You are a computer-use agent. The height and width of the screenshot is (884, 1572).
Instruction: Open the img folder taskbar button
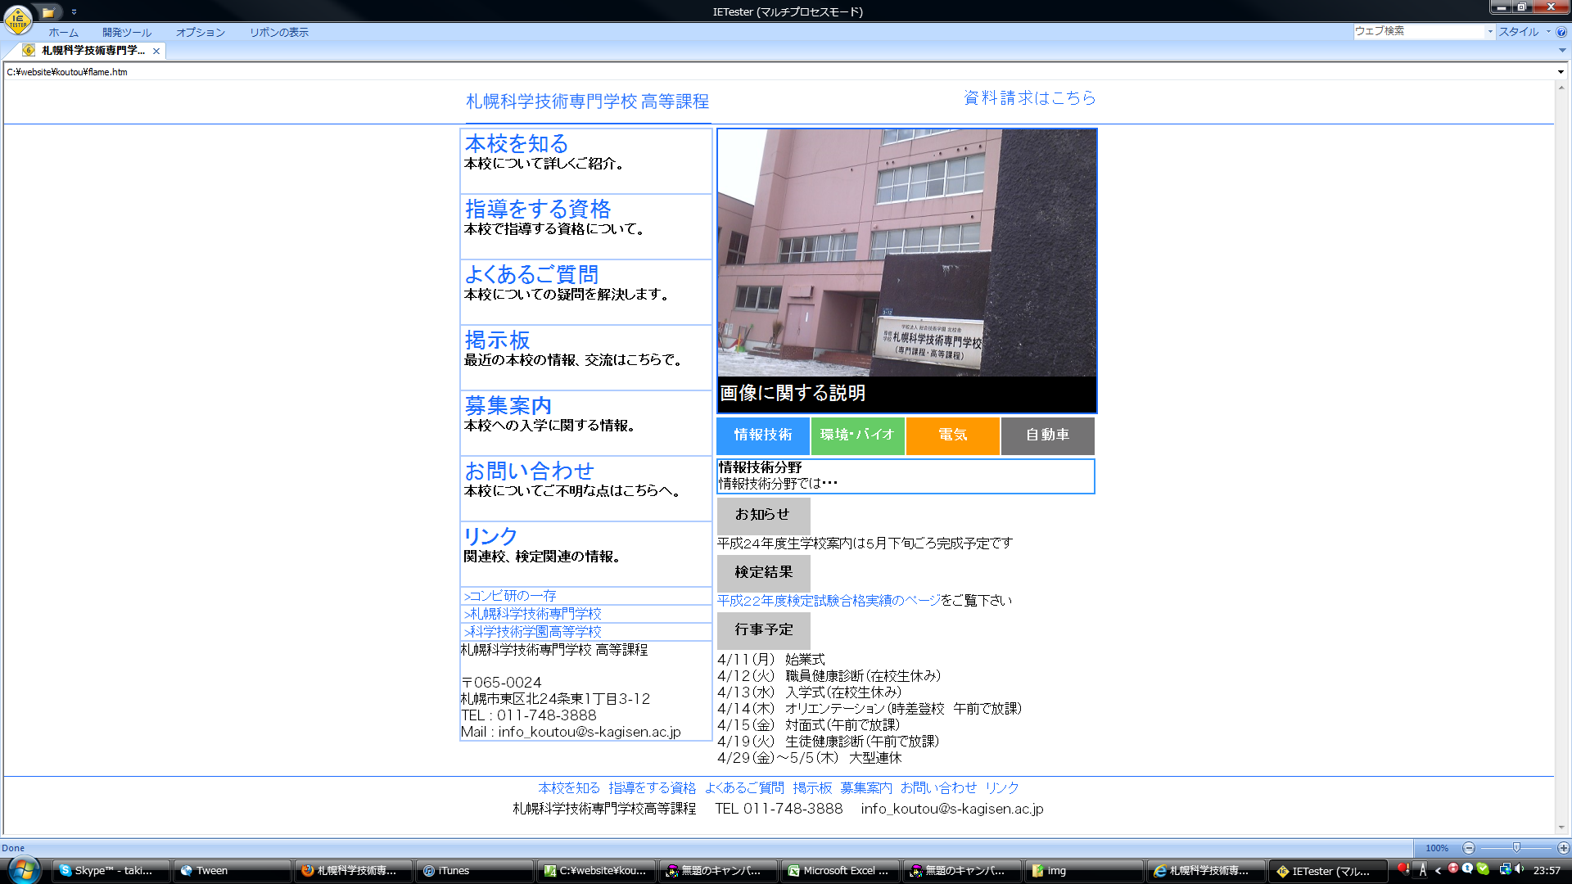(1083, 871)
